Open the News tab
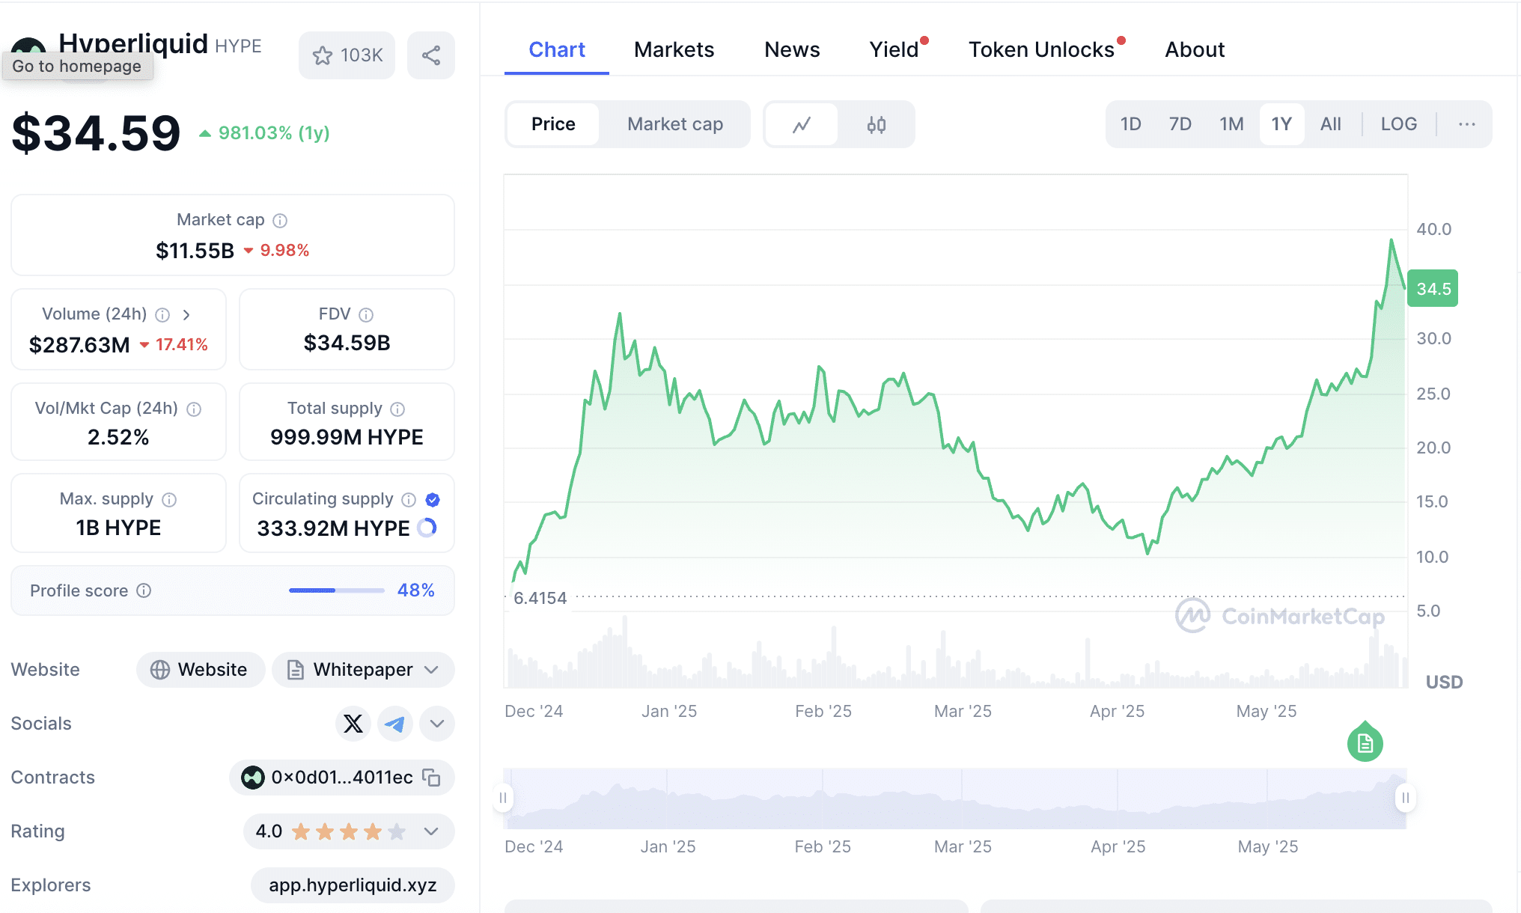 [792, 49]
